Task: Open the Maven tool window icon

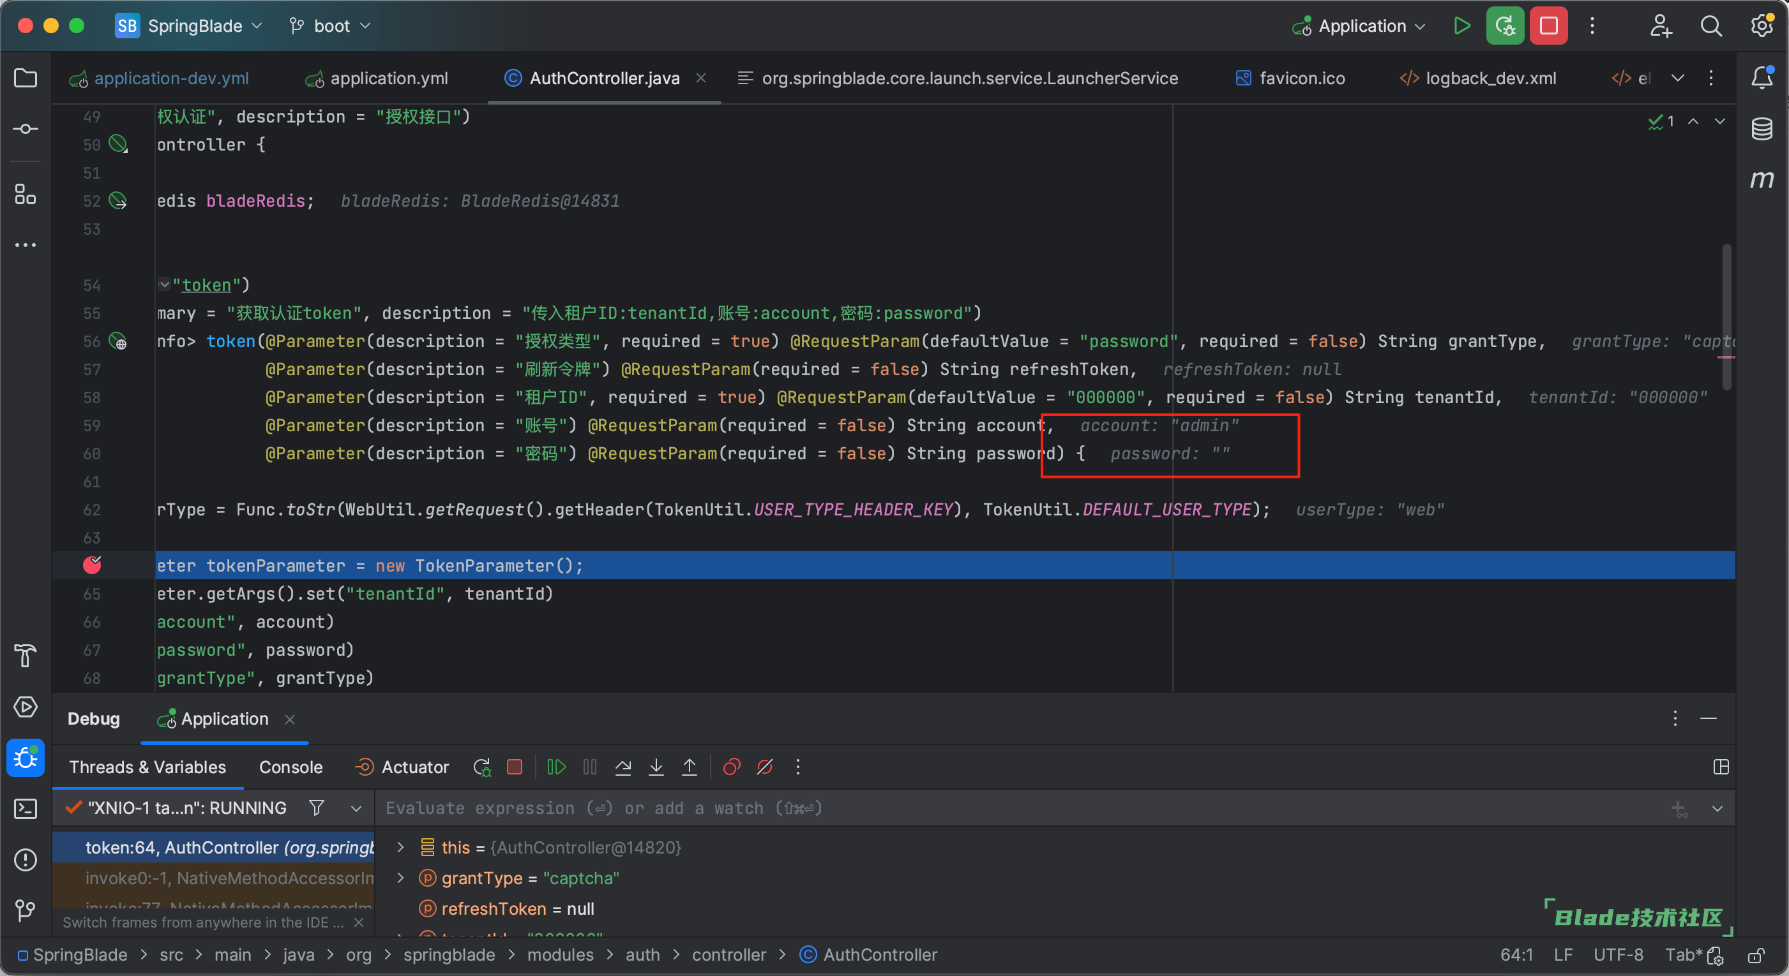Action: 1762,180
